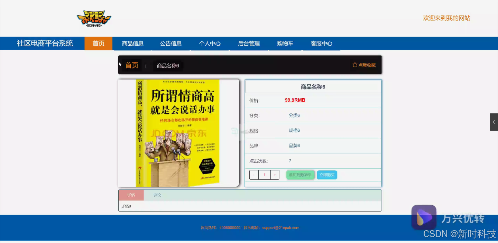This screenshot has width=498, height=243.
Task: Click the book cover product image
Action: (x=179, y=133)
